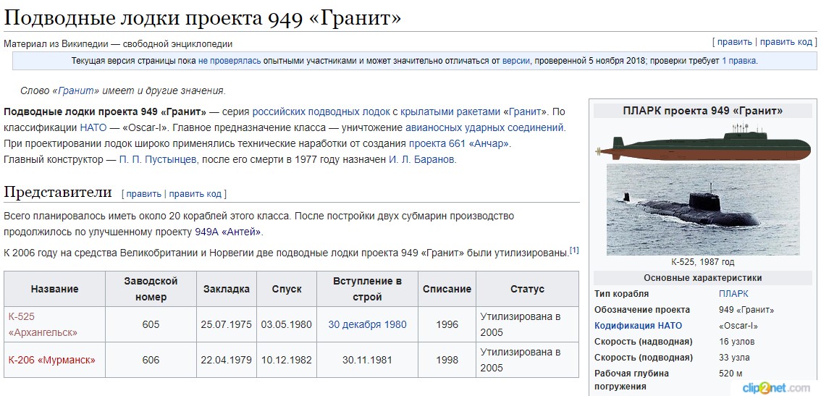Click the commissioning date '30.11.1981'
The width and height of the screenshot is (821, 396).
[368, 360]
